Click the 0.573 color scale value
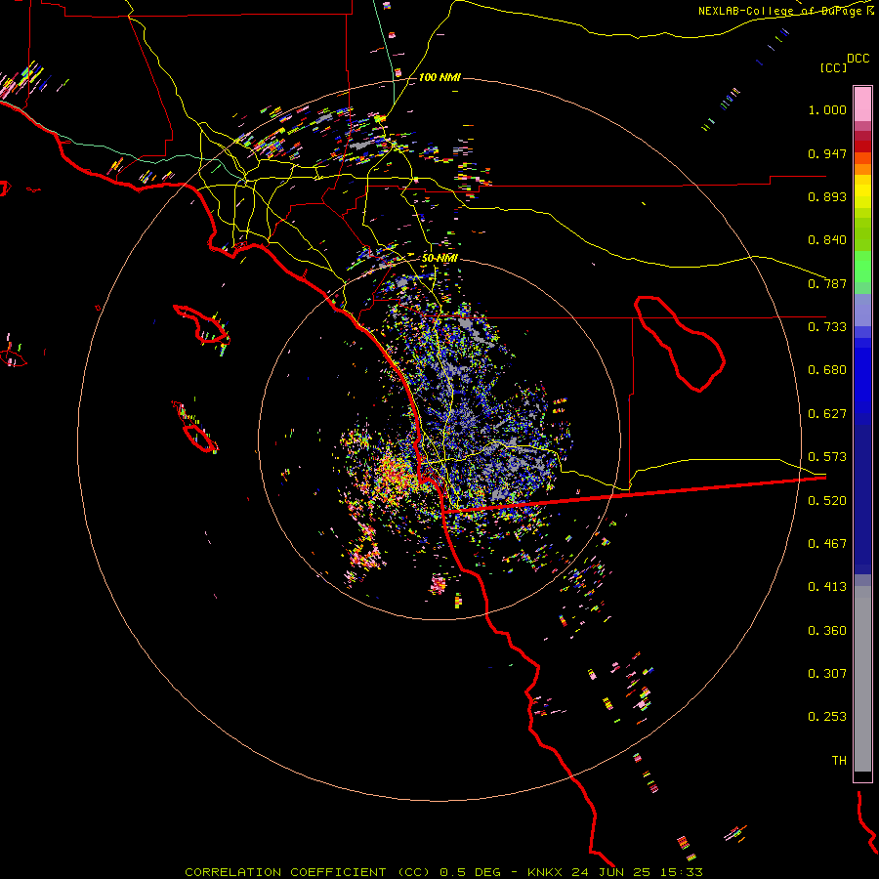Screen dimensions: 879x879 point(827,457)
